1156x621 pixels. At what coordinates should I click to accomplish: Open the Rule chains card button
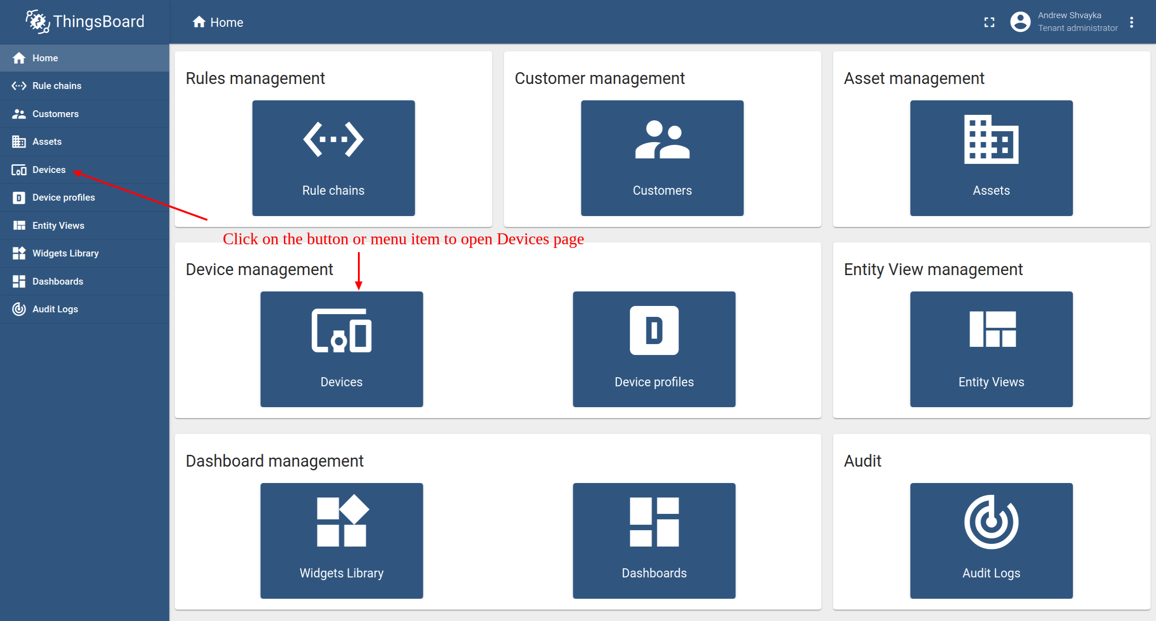tap(333, 158)
